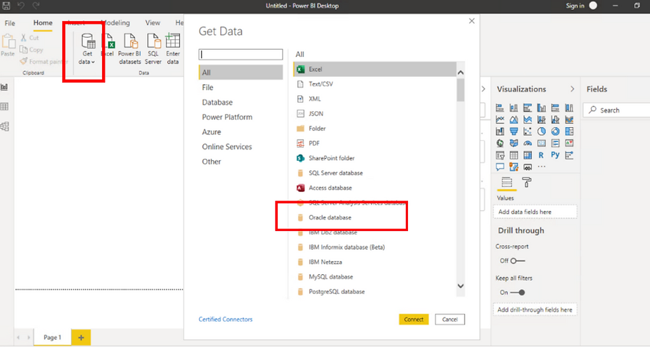This screenshot has height=347, width=650.
Task: Select the Scatter chart visualization
Action: point(527,131)
